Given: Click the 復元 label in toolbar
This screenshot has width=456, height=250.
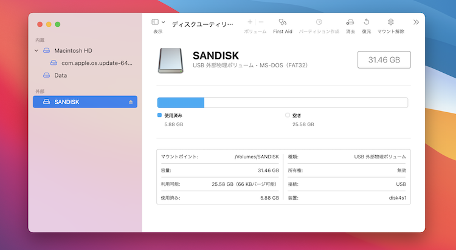Looking at the screenshot, I should [367, 32].
